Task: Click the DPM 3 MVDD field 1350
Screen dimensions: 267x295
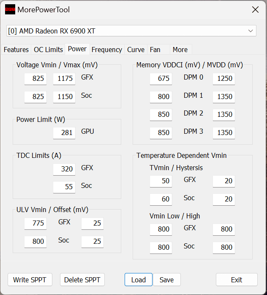Action: click(224, 133)
